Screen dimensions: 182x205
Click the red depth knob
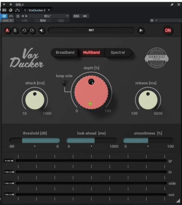coord(91,92)
